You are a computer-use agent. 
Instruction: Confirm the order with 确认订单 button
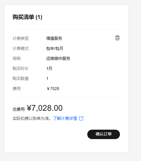point(103,134)
